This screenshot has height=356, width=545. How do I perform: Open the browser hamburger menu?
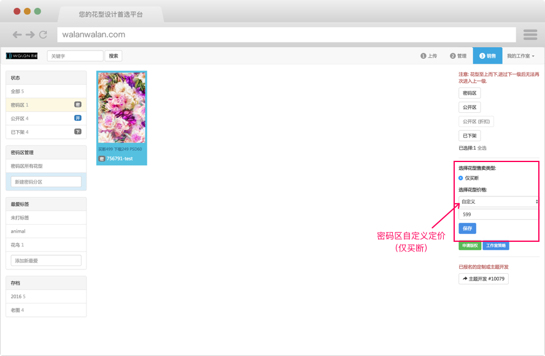pos(530,35)
